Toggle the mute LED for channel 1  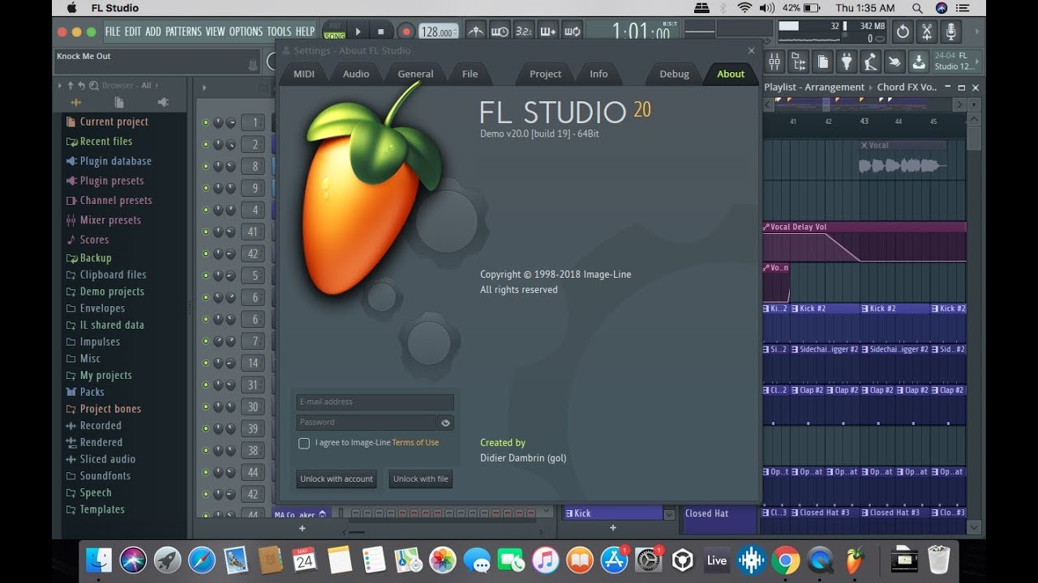tap(205, 122)
